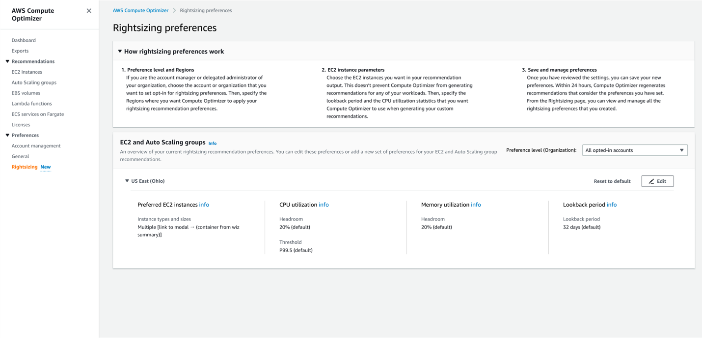Open ECS services on Fargate
This screenshot has width=702, height=338.
38,114
